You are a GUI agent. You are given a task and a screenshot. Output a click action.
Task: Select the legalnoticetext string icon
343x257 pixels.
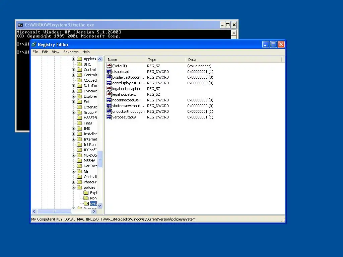[x=109, y=94]
